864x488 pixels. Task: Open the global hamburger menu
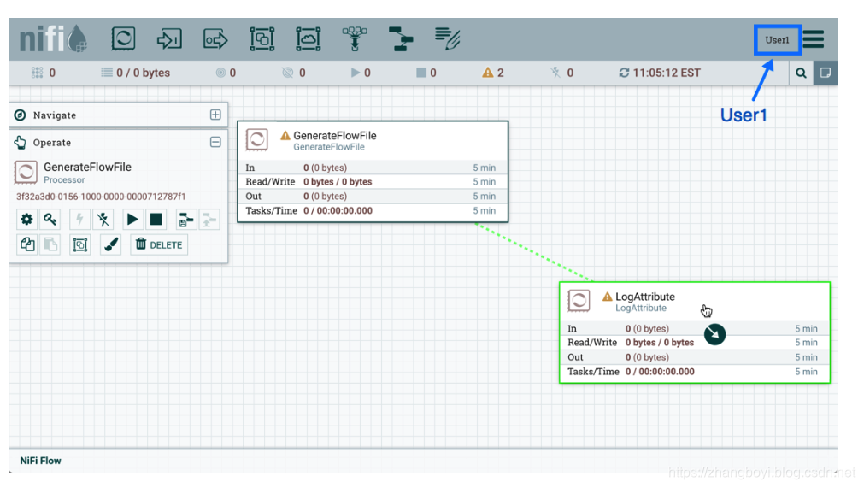tap(814, 39)
